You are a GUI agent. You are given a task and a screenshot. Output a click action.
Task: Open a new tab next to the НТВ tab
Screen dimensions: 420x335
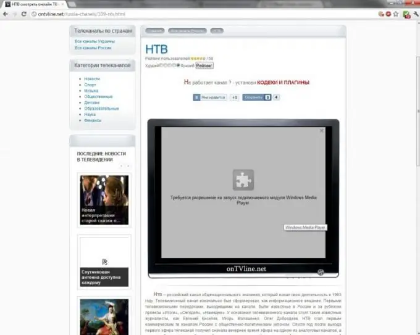(x=72, y=4)
